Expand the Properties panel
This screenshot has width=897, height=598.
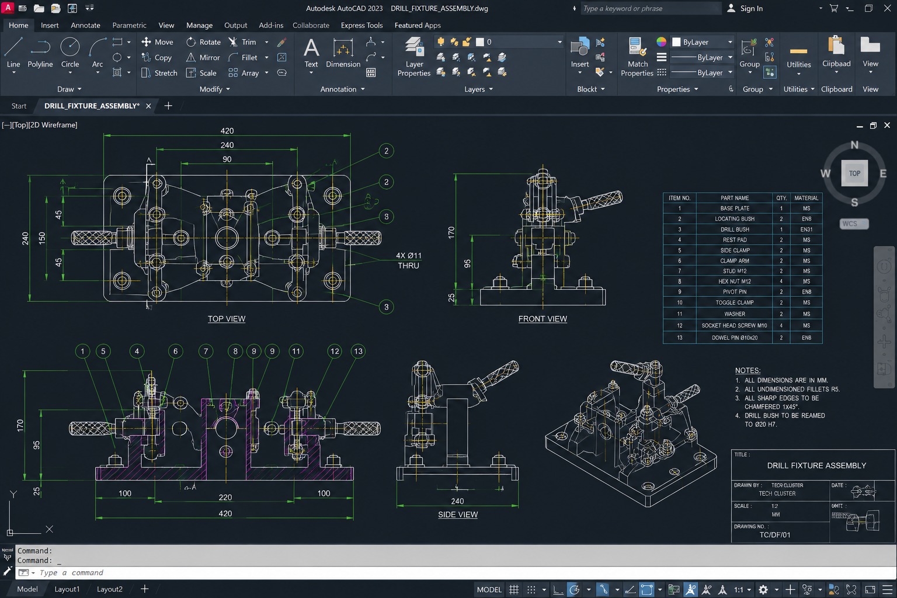pyautogui.click(x=677, y=89)
